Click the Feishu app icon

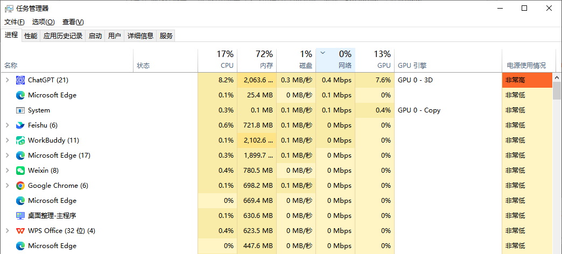[20, 125]
